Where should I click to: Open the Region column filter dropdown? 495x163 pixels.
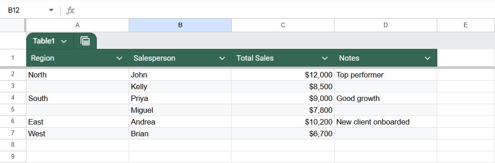[x=120, y=58]
